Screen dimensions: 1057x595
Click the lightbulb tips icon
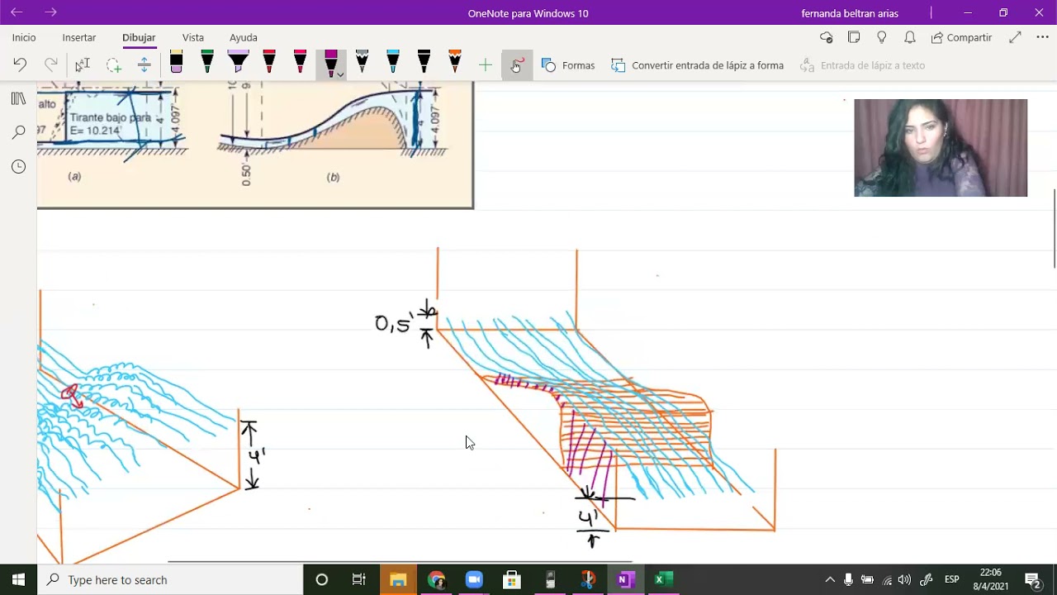[x=882, y=37]
